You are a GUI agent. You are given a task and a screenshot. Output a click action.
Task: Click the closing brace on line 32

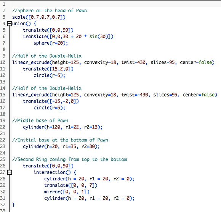tap(13, 205)
